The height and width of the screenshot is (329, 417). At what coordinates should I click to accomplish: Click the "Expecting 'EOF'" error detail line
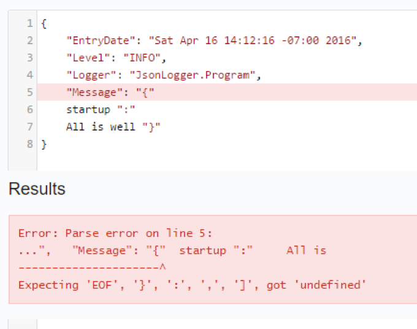tap(192, 285)
